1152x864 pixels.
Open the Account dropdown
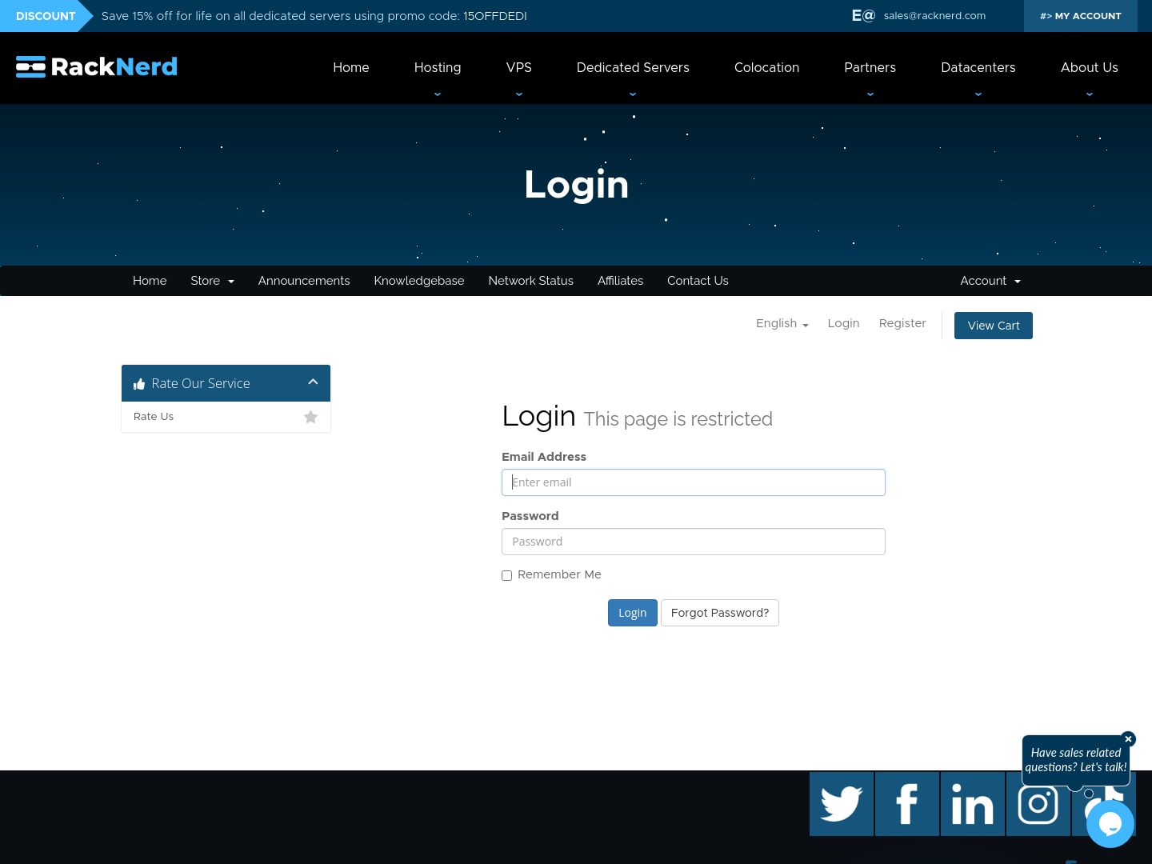990,281
